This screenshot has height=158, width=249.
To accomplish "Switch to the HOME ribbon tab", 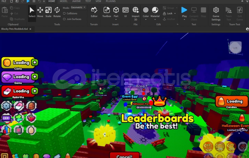I will click(52, 1).
